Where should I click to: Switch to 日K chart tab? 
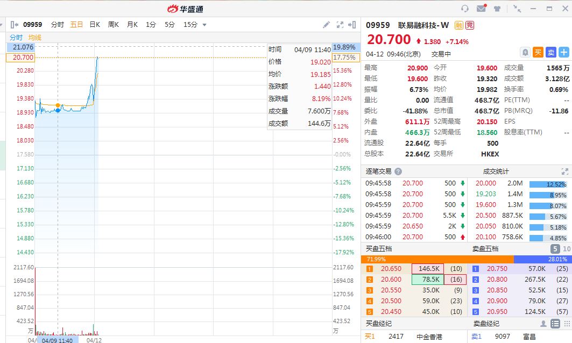[x=95, y=25]
